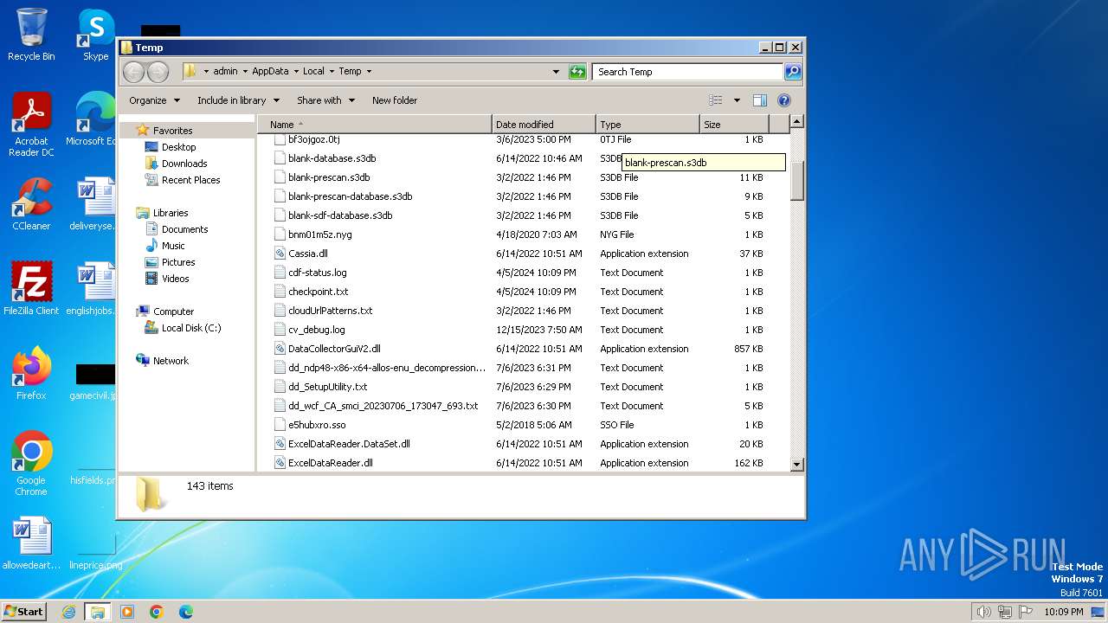The image size is (1108, 623).
Task: Click the AppData breadcrumb segment
Action: tap(270, 71)
